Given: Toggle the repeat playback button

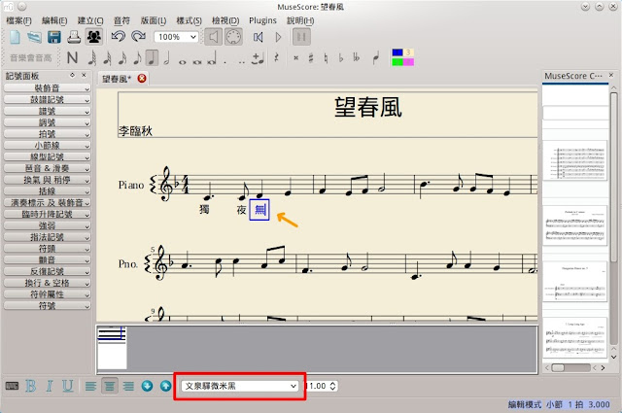Looking at the screenshot, I should point(301,37).
